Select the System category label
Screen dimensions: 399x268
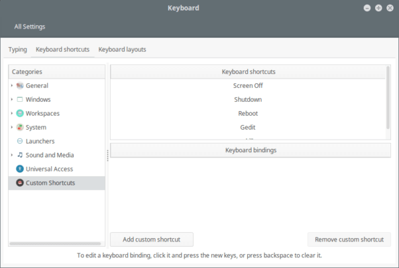tap(36, 127)
